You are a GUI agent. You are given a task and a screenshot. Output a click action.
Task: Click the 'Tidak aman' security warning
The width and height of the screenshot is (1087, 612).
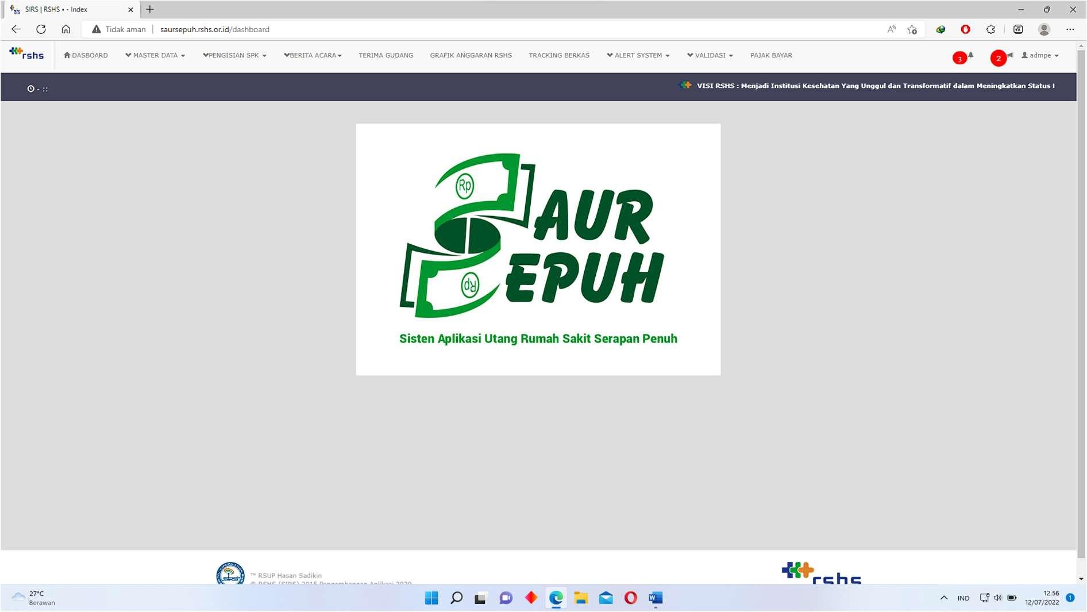tap(119, 29)
